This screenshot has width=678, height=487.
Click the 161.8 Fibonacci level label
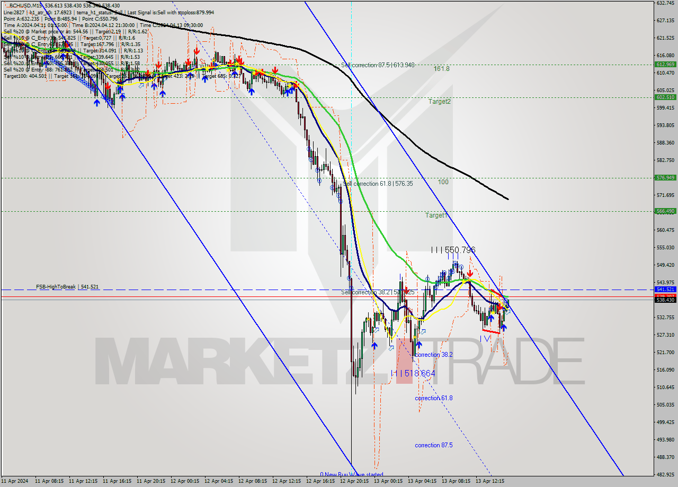441,69
